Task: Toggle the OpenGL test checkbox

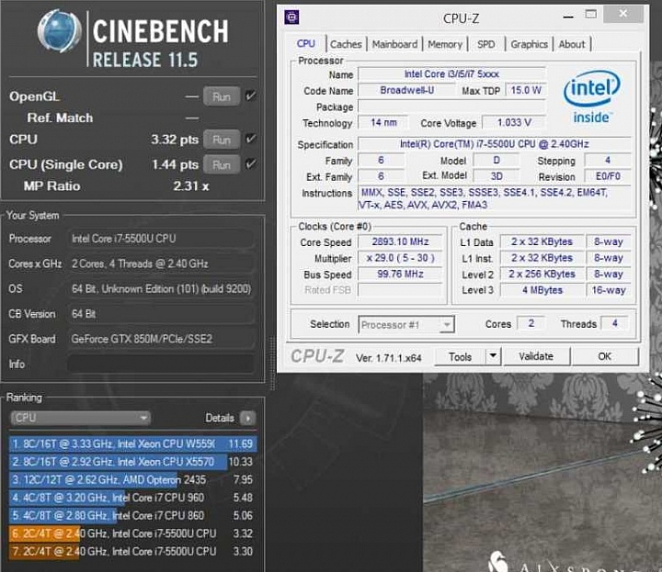Action: tap(251, 95)
